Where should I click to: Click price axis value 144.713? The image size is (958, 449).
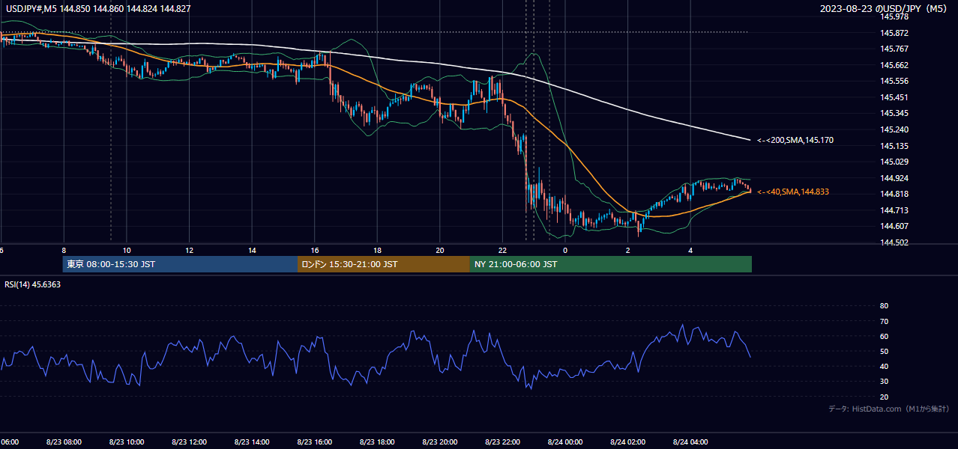point(894,210)
